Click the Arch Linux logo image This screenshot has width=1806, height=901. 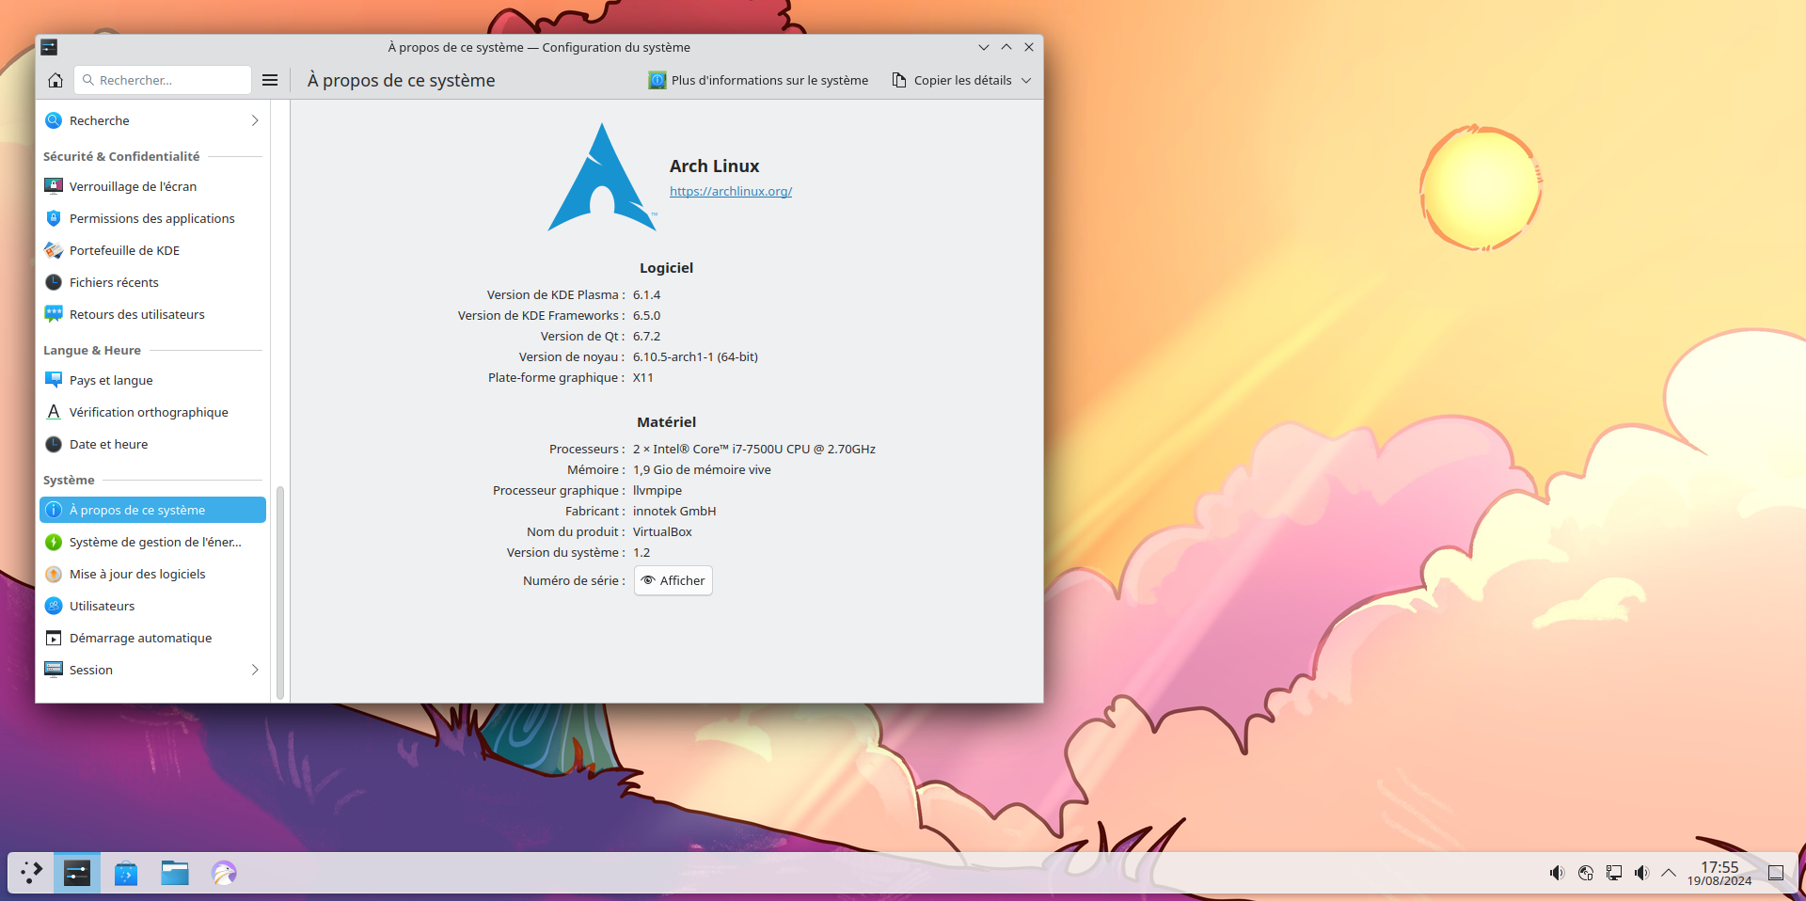(602, 177)
